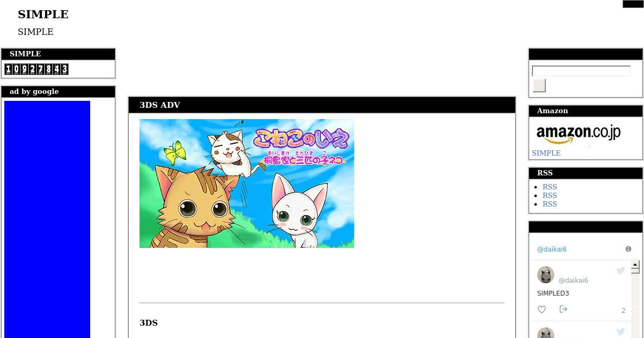Share the SIMPLED3 tweet via arrow icon
The width and height of the screenshot is (644, 338).
point(563,309)
